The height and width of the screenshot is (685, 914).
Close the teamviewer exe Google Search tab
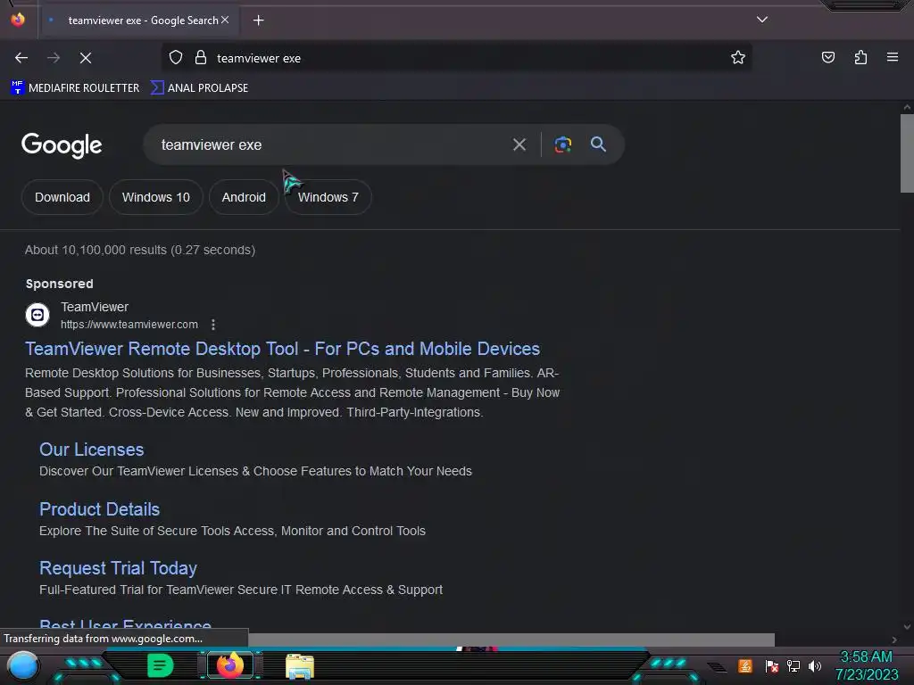(225, 20)
